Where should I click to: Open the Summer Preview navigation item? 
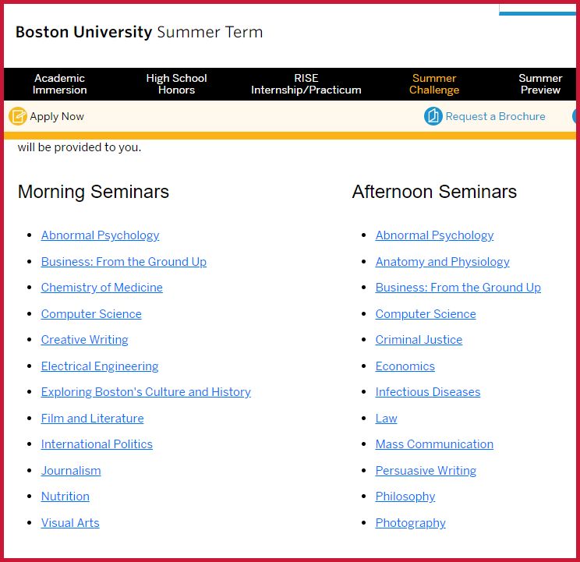pyautogui.click(x=539, y=83)
